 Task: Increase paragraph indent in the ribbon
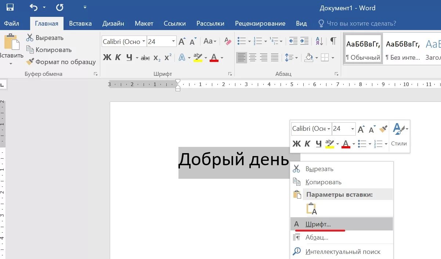coord(304,41)
